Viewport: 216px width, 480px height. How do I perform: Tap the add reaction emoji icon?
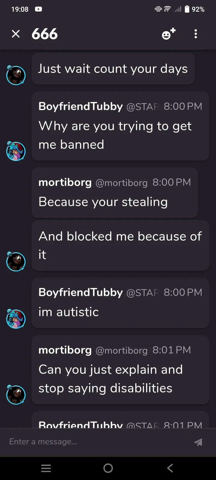168,34
